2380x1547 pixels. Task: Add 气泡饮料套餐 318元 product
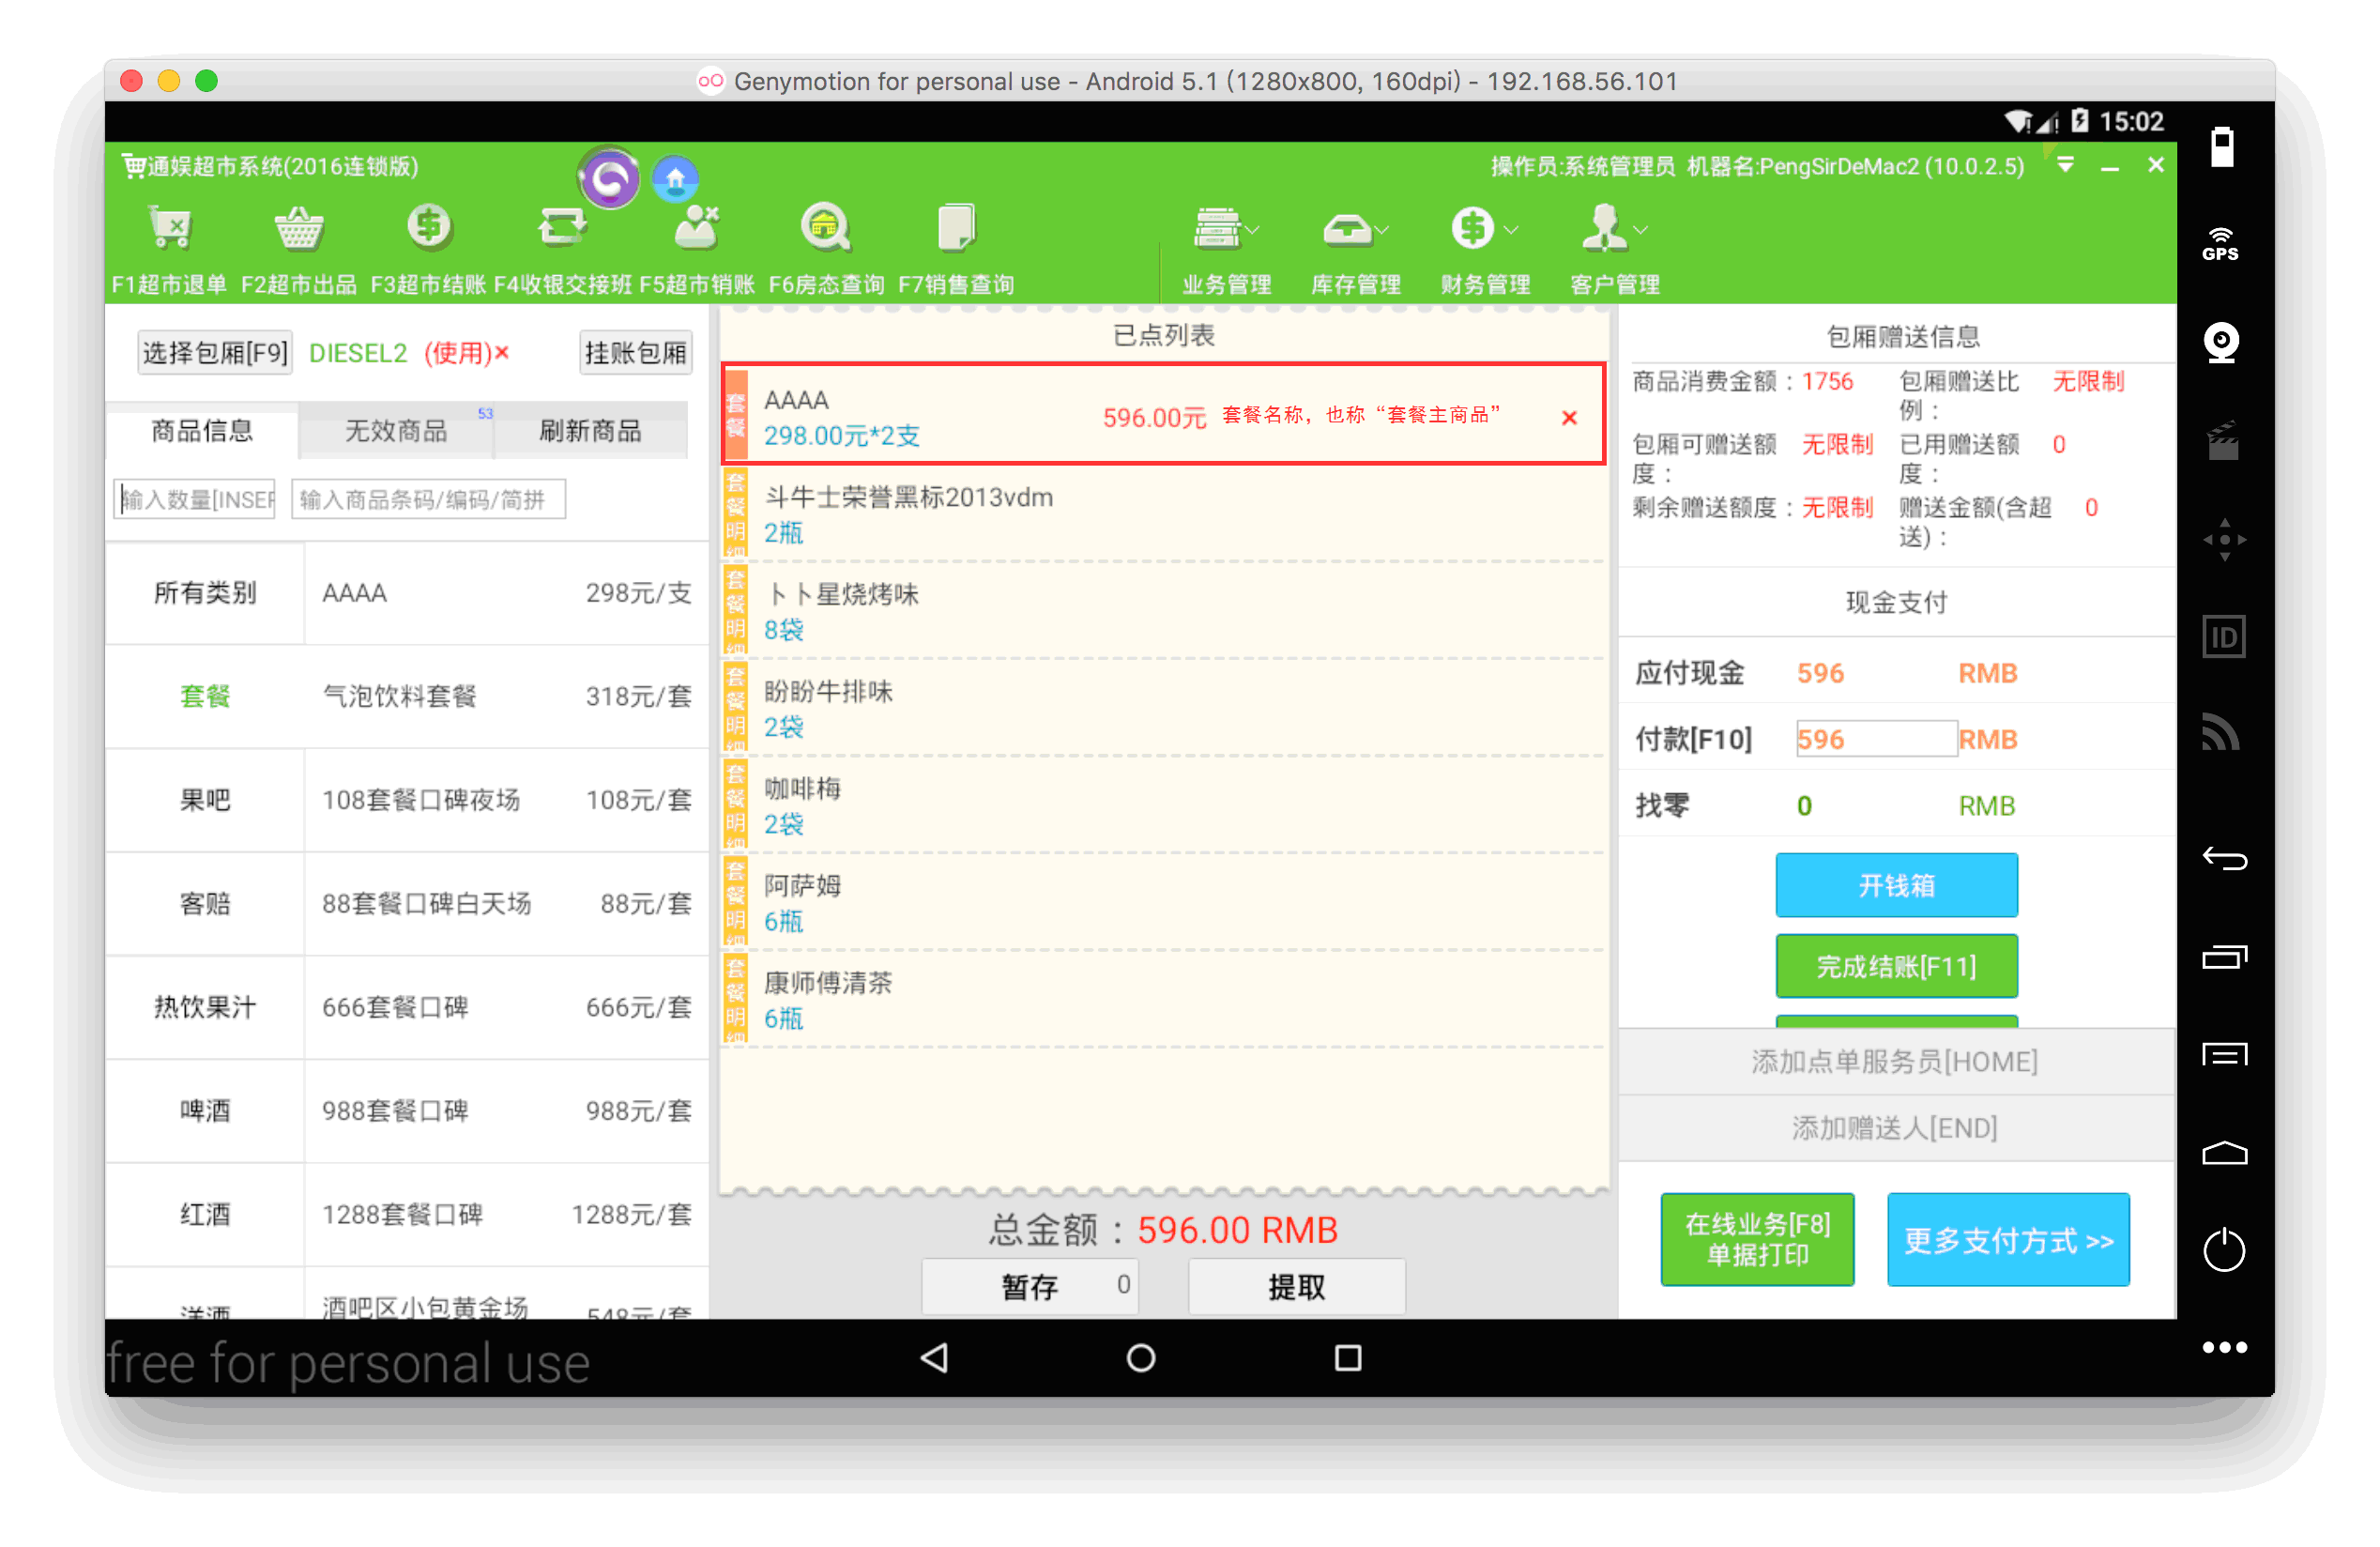pos(506,696)
